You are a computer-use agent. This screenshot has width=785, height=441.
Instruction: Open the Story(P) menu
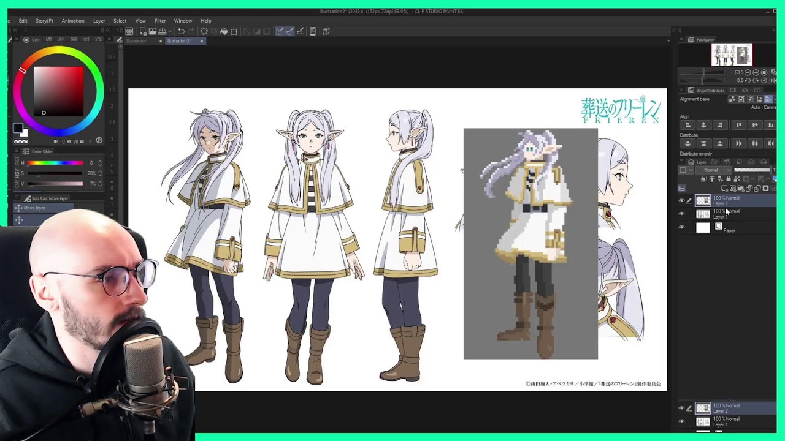point(44,21)
